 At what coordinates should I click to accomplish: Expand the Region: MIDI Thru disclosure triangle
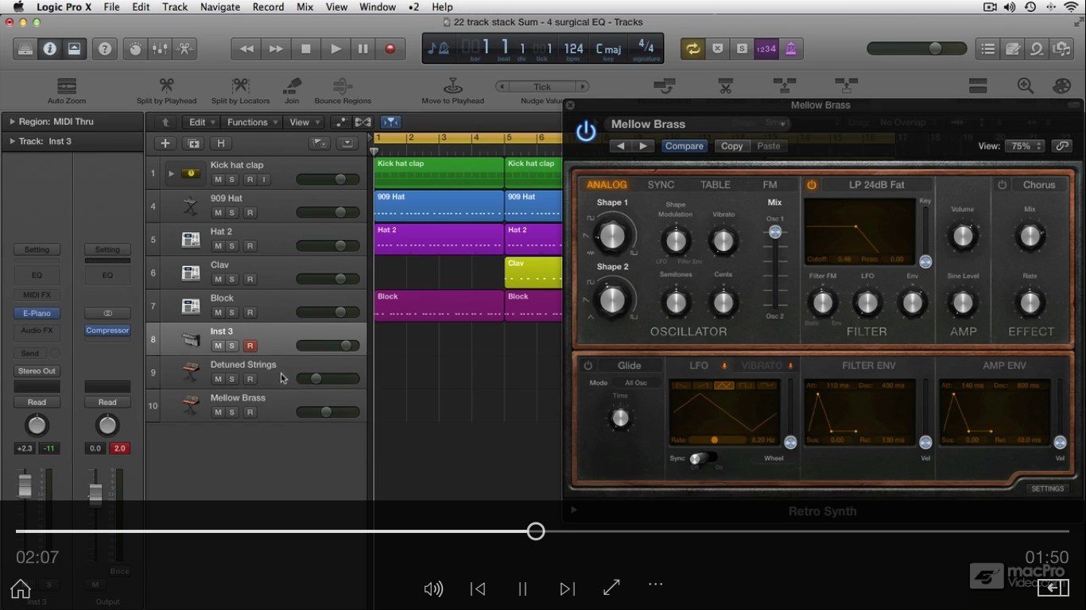coord(12,122)
